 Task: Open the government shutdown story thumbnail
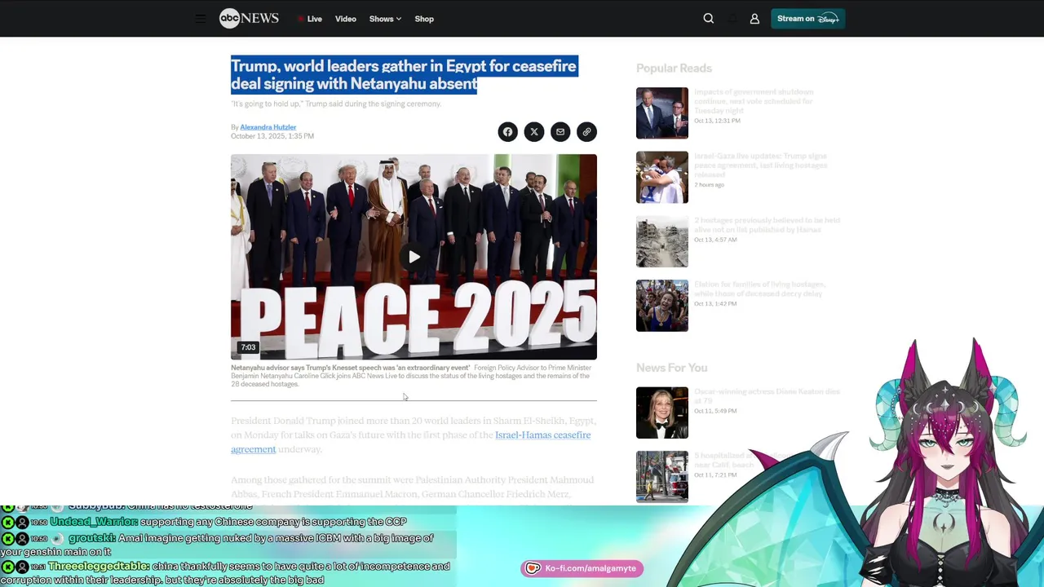(662, 113)
